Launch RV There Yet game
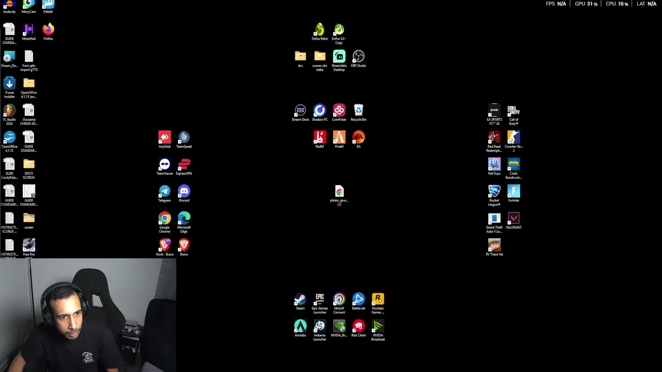 [x=494, y=247]
